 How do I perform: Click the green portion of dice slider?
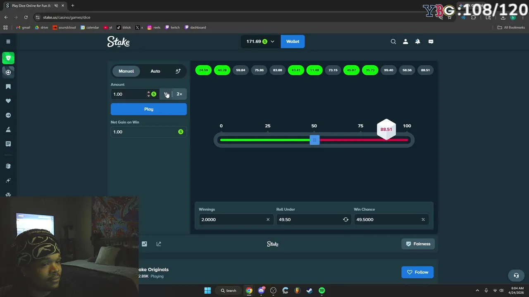tap(265, 140)
